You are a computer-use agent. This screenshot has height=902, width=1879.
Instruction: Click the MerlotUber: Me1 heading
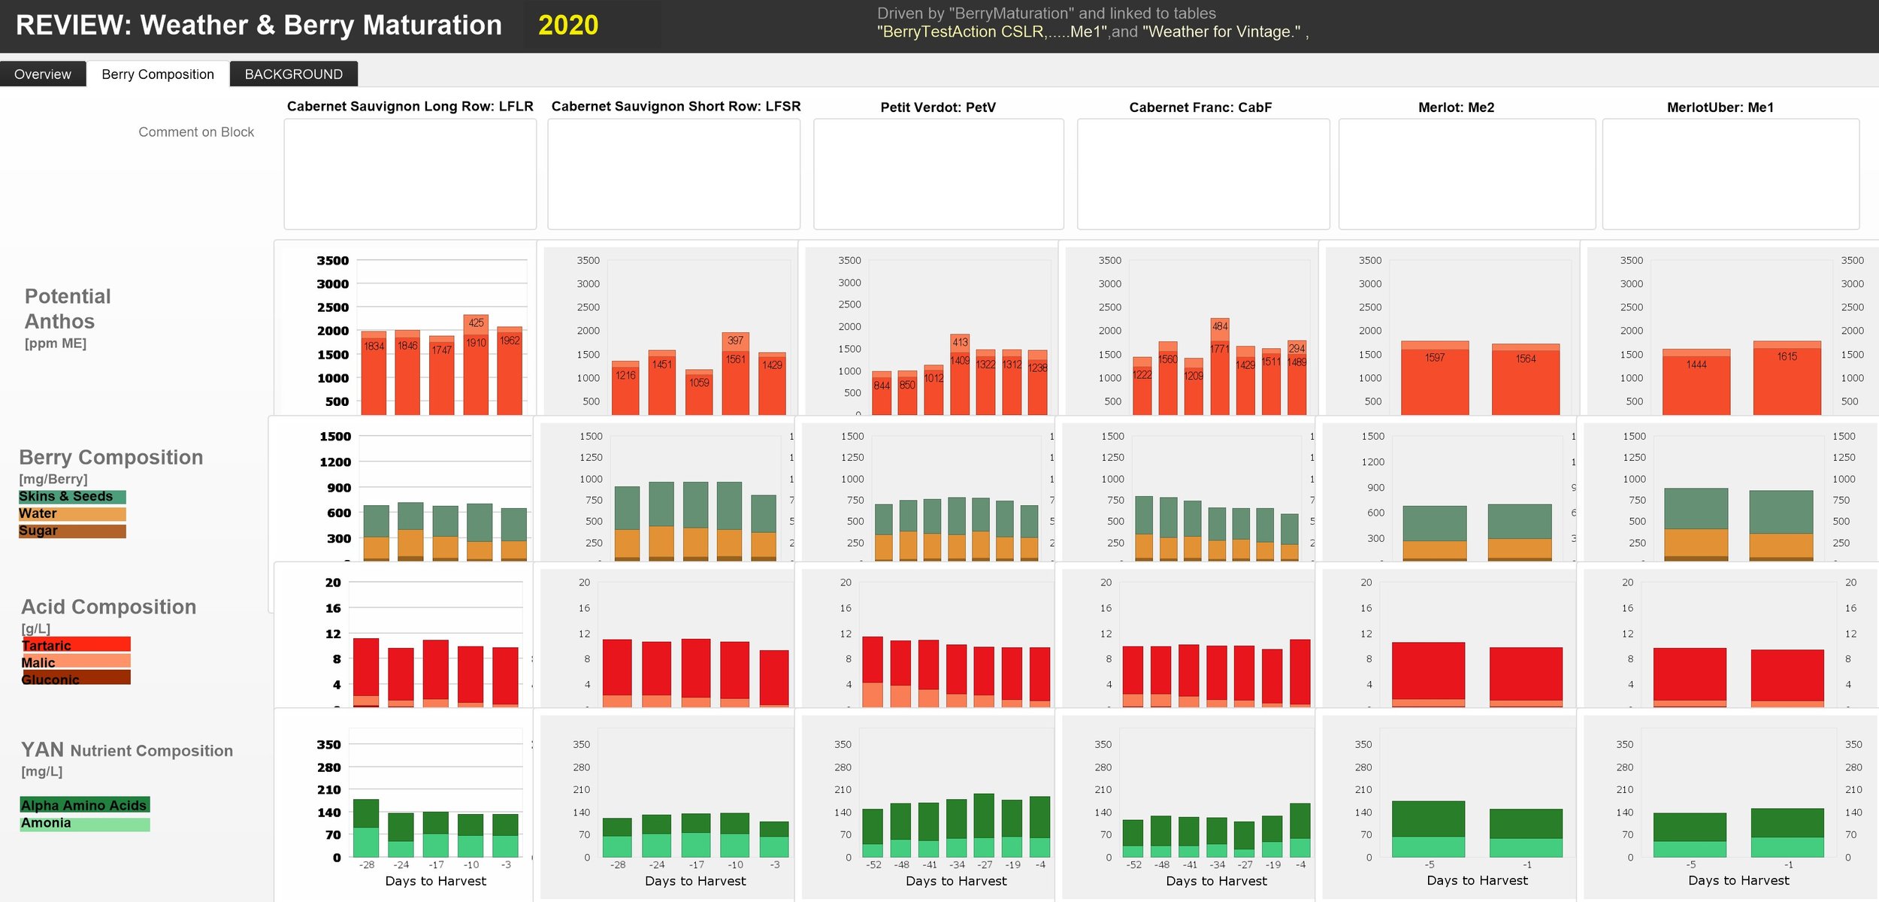(x=1720, y=107)
